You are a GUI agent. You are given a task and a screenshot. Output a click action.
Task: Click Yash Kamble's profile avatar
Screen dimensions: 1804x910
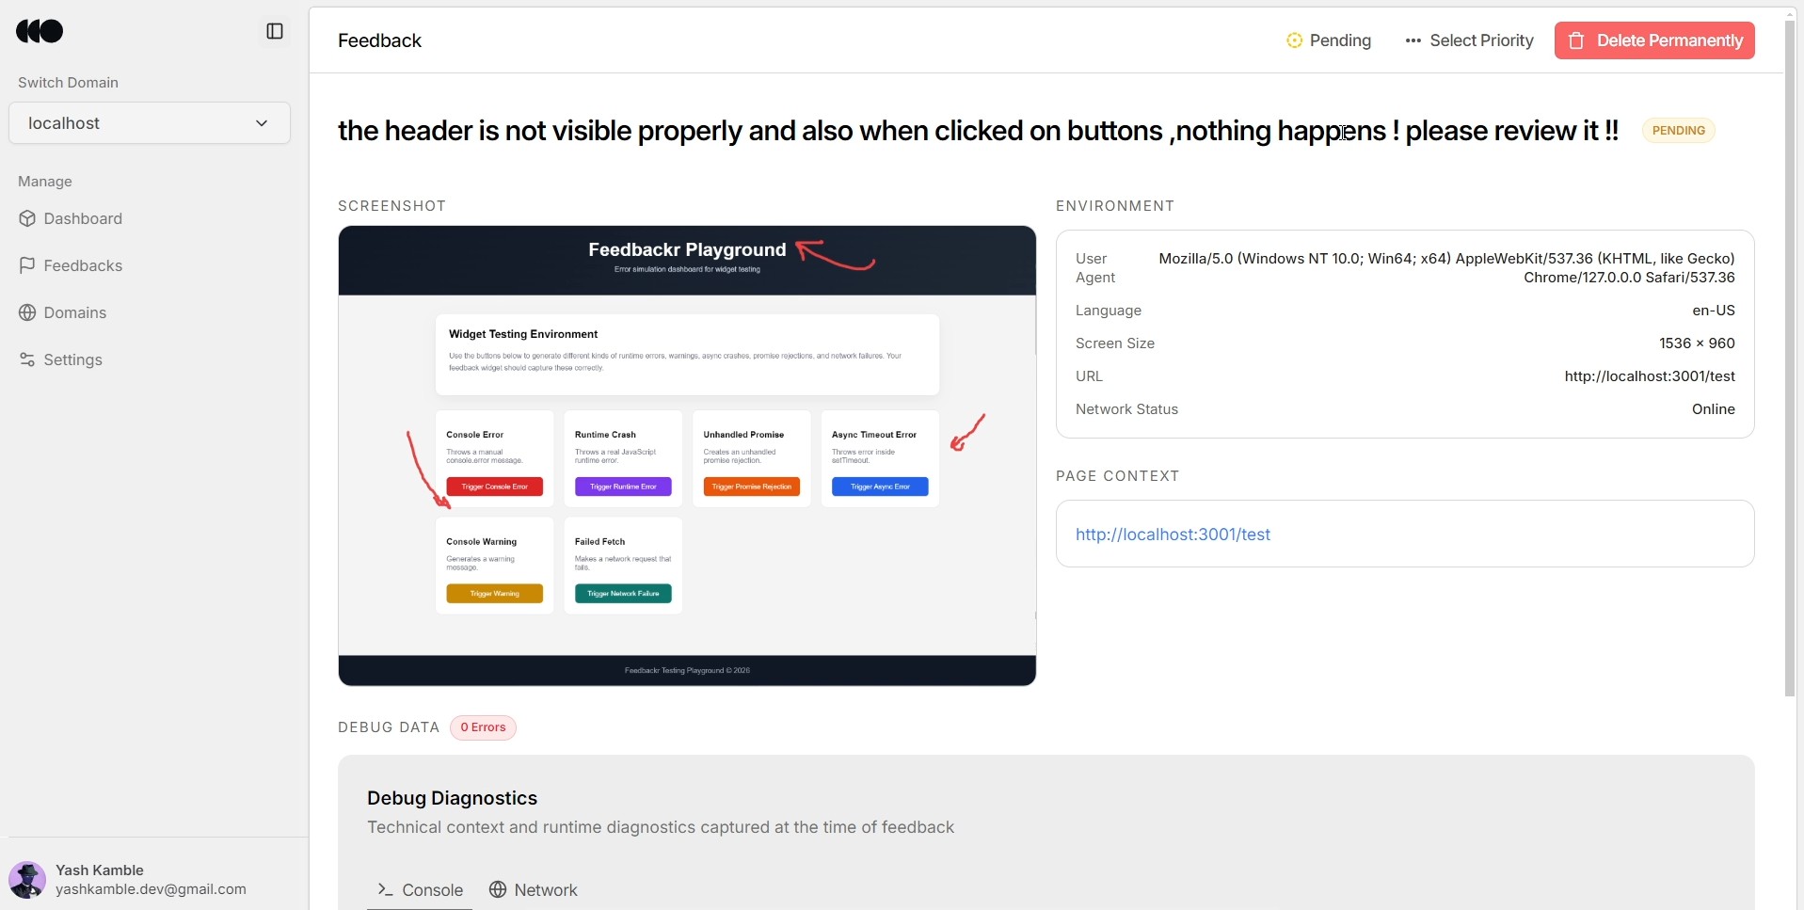[x=27, y=880]
